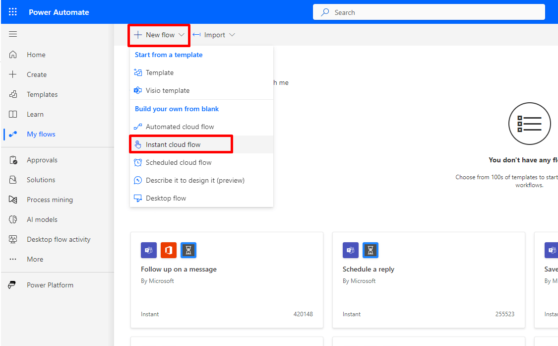Open the app launcher waffle icon
Image resolution: width=558 pixels, height=346 pixels.
(x=13, y=12)
